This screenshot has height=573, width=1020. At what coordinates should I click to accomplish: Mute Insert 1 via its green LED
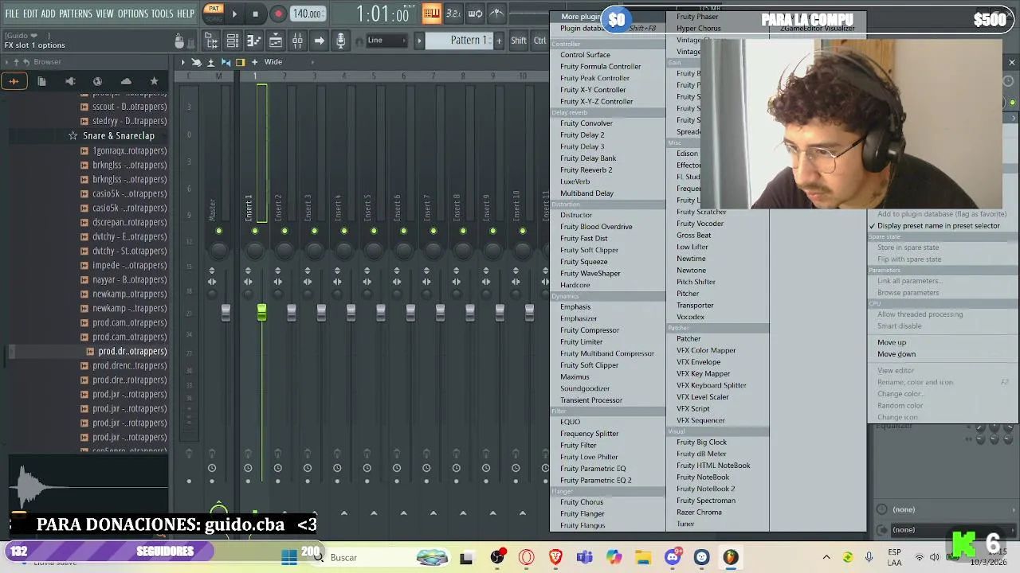pyautogui.click(x=255, y=232)
